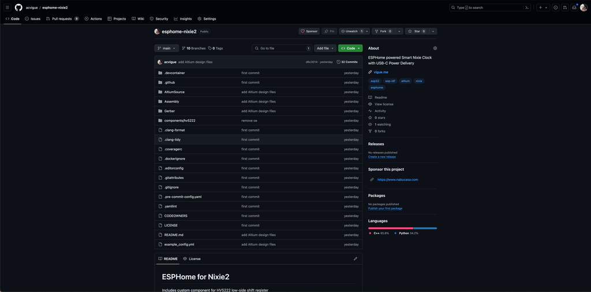The image size is (591, 292).
Task: Open the components/hv5222 folder
Action: 179,121
